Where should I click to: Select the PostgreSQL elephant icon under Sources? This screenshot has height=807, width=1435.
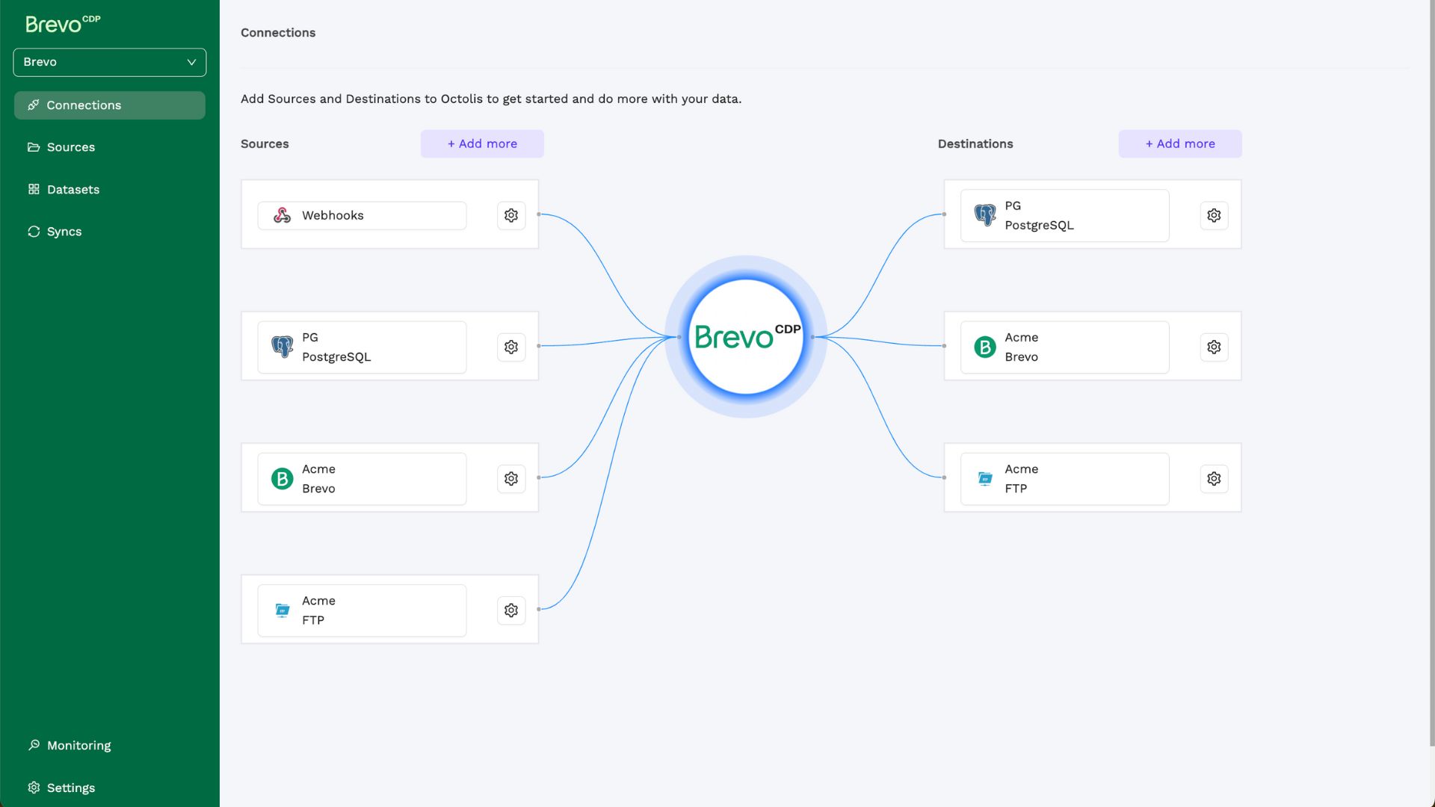click(x=281, y=347)
